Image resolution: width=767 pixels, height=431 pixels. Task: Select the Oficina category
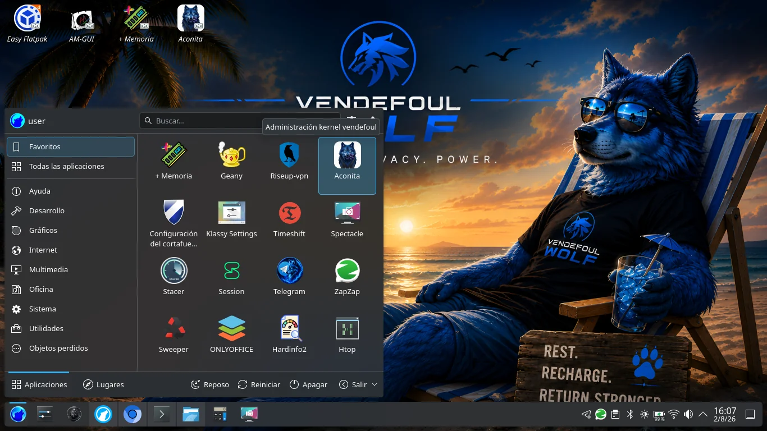71,289
